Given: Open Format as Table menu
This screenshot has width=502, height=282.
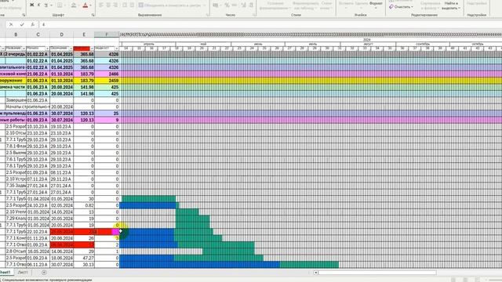Looking at the screenshot, I should pos(305,5).
